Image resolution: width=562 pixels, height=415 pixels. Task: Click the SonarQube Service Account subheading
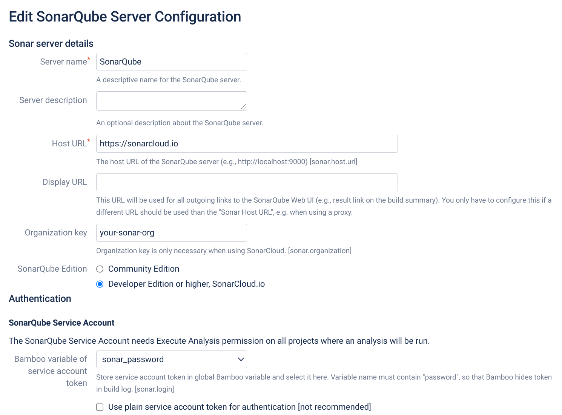(x=61, y=323)
